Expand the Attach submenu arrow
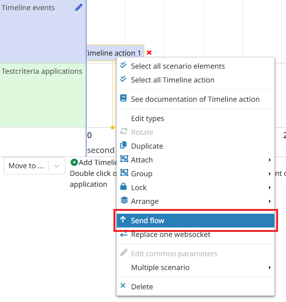The height and width of the screenshot is (302, 286). [270, 160]
